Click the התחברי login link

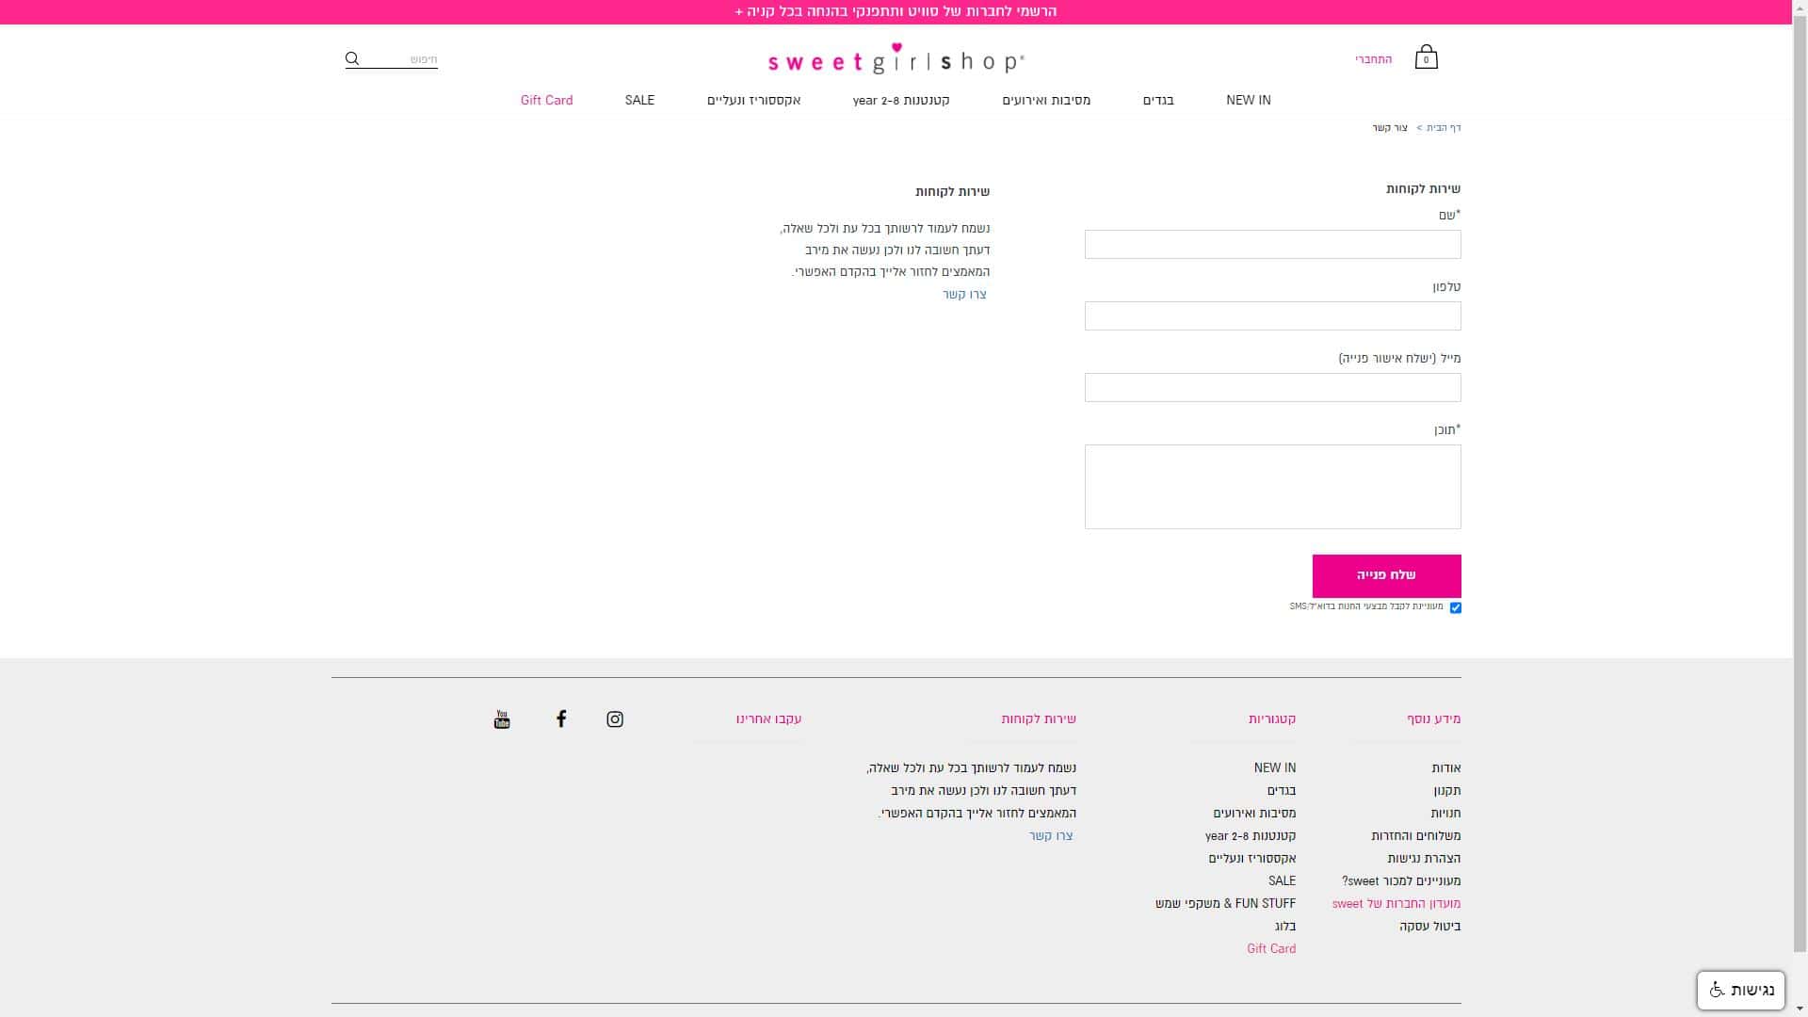1373,59
